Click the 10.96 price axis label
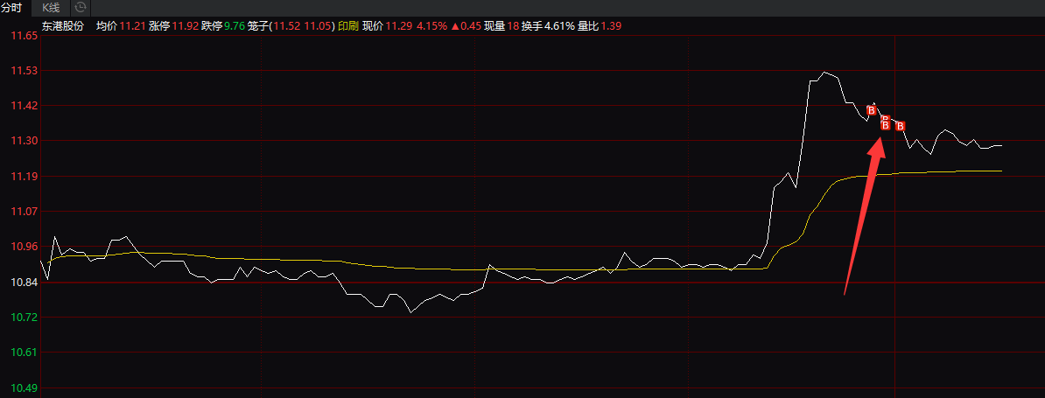 25,247
